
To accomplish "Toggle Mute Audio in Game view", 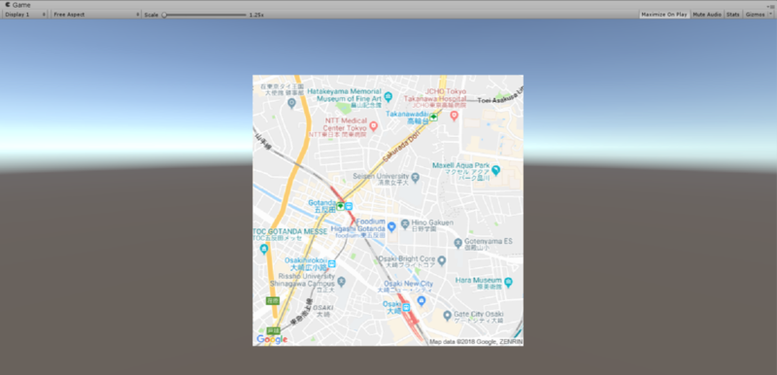I will point(707,15).
